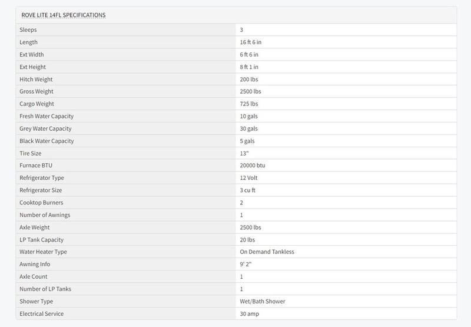Click the Hitch Weight label

coord(36,80)
